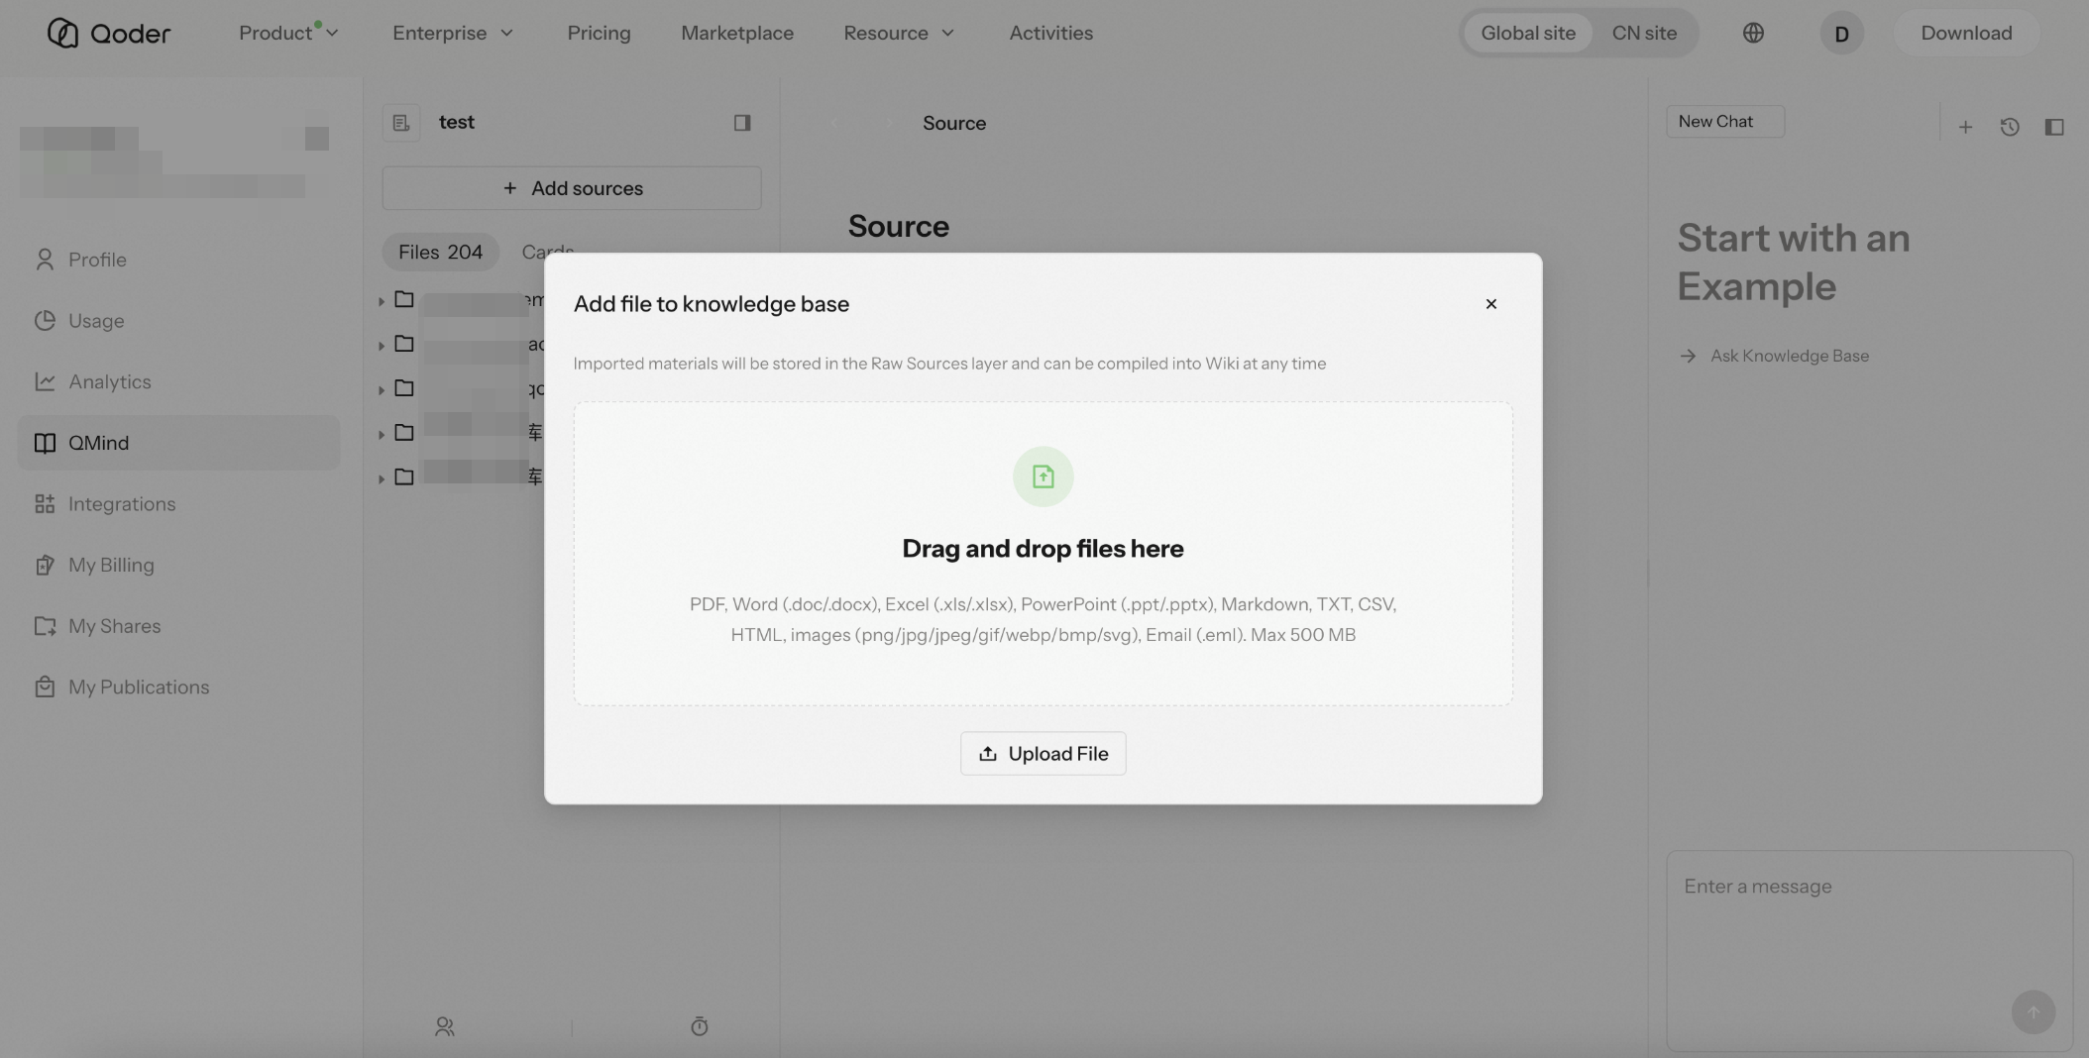Click the Download button

coord(1966,33)
